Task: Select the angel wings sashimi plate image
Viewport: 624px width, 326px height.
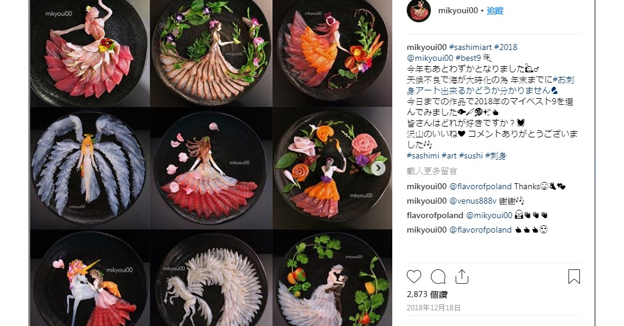Action: pos(89,167)
